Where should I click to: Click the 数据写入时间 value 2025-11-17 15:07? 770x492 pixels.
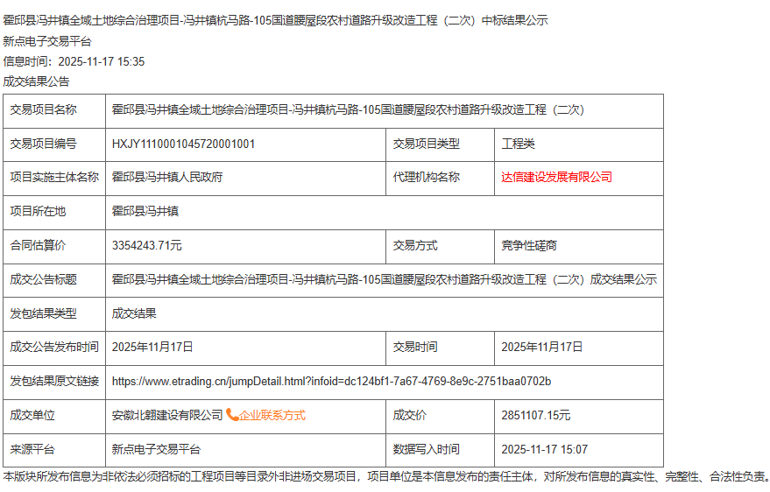click(544, 449)
